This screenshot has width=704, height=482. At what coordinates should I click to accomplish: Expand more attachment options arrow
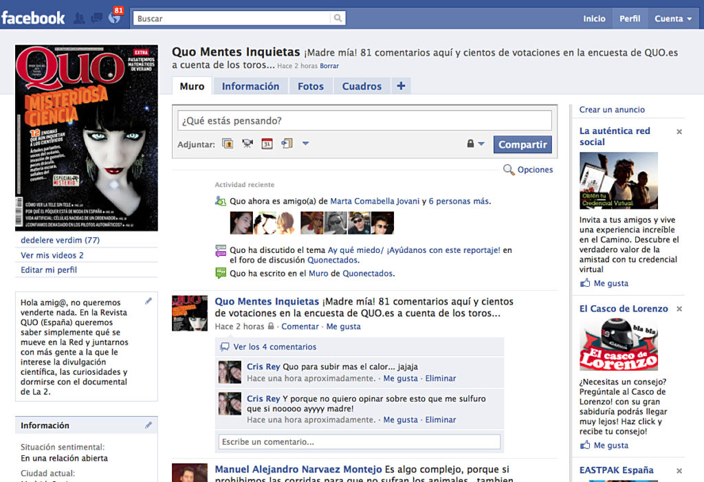[305, 144]
